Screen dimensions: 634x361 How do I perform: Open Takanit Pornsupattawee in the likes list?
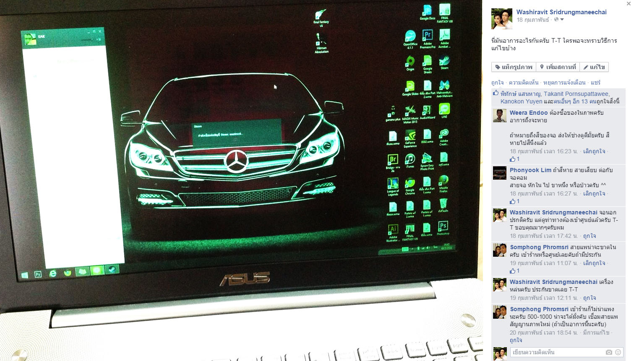coord(576,94)
